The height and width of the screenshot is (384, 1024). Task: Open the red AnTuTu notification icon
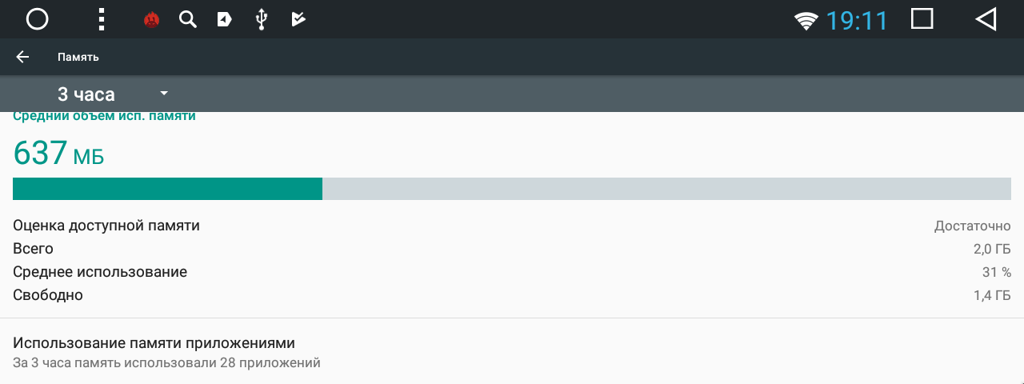(151, 19)
